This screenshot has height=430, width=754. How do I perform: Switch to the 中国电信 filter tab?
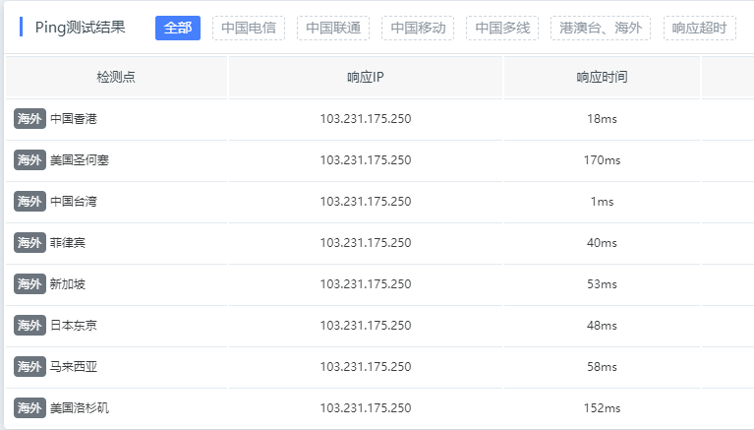pos(249,28)
